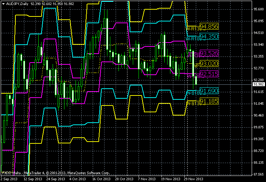
Task: Click the 90.460 price scale value
Action: tap(258, 115)
